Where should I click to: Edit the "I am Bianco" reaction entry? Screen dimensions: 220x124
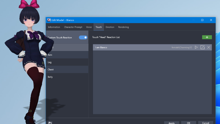click(x=202, y=47)
